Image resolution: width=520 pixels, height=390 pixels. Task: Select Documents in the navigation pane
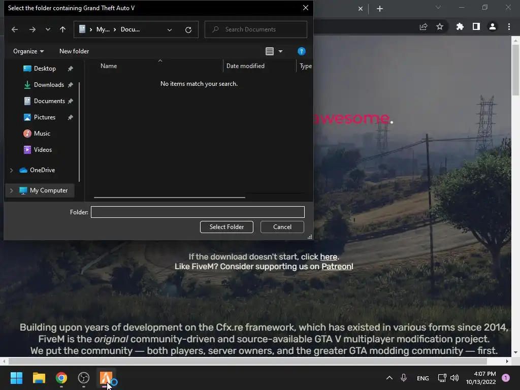(x=49, y=101)
